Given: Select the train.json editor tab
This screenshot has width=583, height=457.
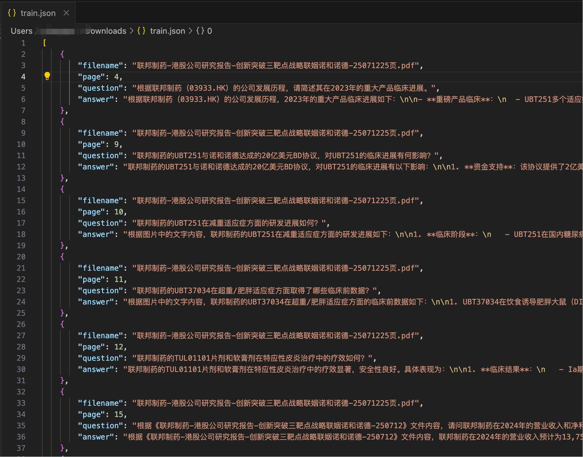Looking at the screenshot, I should [38, 13].
